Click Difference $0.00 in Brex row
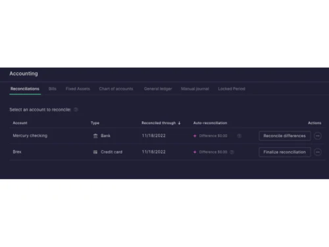This screenshot has width=329, height=247. pyautogui.click(x=213, y=152)
